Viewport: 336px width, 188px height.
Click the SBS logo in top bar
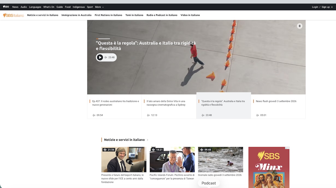pyautogui.click(x=6, y=7)
